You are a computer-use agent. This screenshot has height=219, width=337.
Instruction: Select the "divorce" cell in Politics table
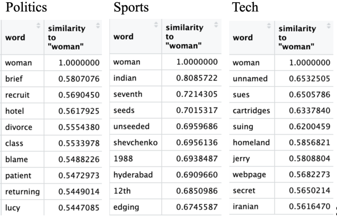coord(19,127)
